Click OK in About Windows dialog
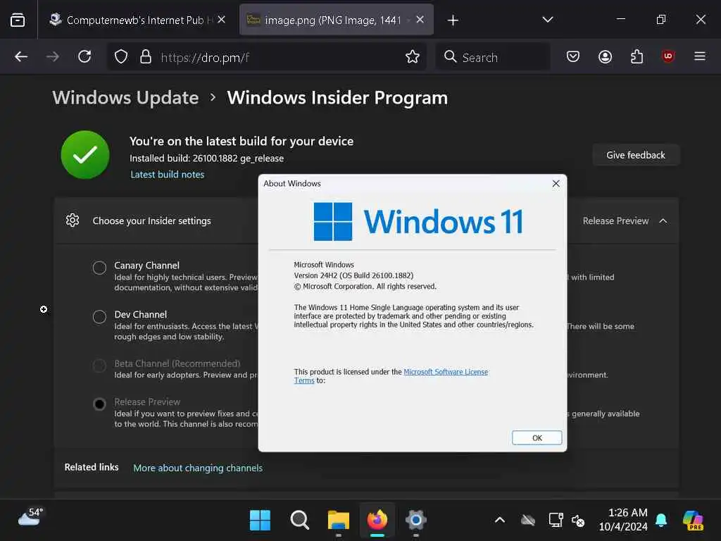721x541 pixels. pos(537,437)
